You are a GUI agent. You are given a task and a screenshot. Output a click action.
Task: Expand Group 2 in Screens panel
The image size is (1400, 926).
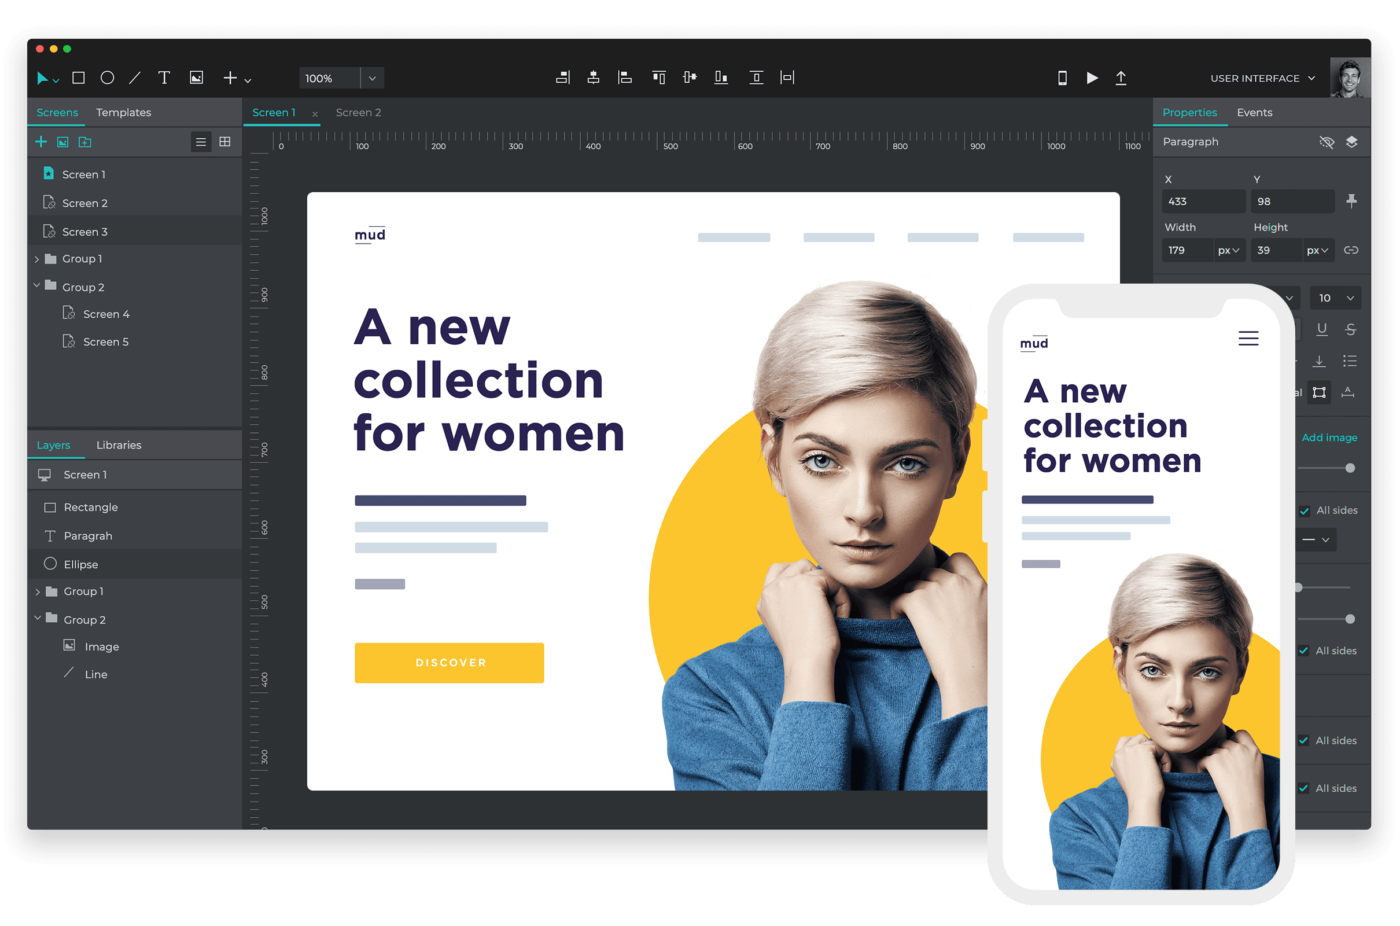(36, 287)
